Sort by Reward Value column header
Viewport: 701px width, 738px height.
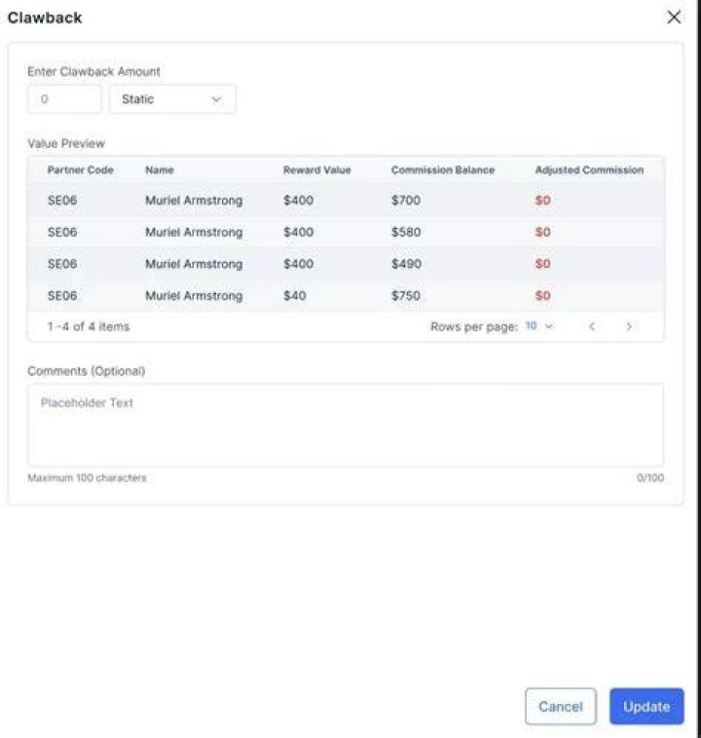(316, 170)
